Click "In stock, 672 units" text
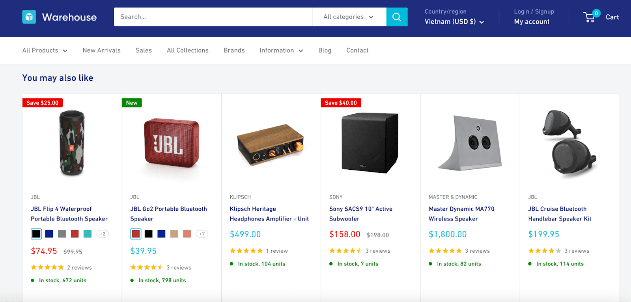This screenshot has height=302, width=631. click(x=63, y=281)
